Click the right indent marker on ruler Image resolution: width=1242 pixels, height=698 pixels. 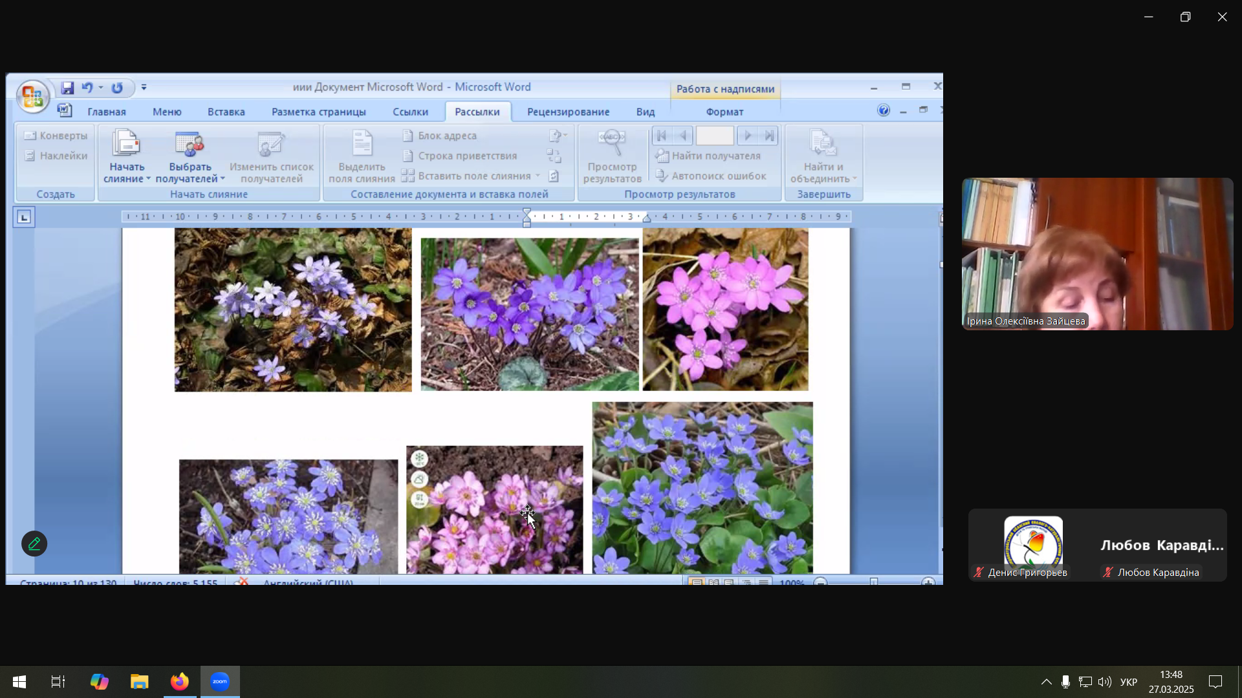click(646, 219)
